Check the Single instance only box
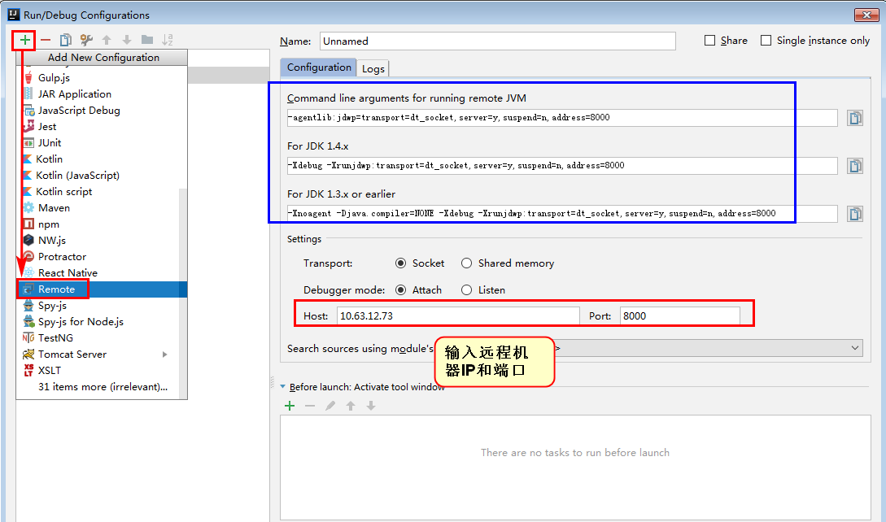This screenshot has width=886, height=522. coord(766,41)
